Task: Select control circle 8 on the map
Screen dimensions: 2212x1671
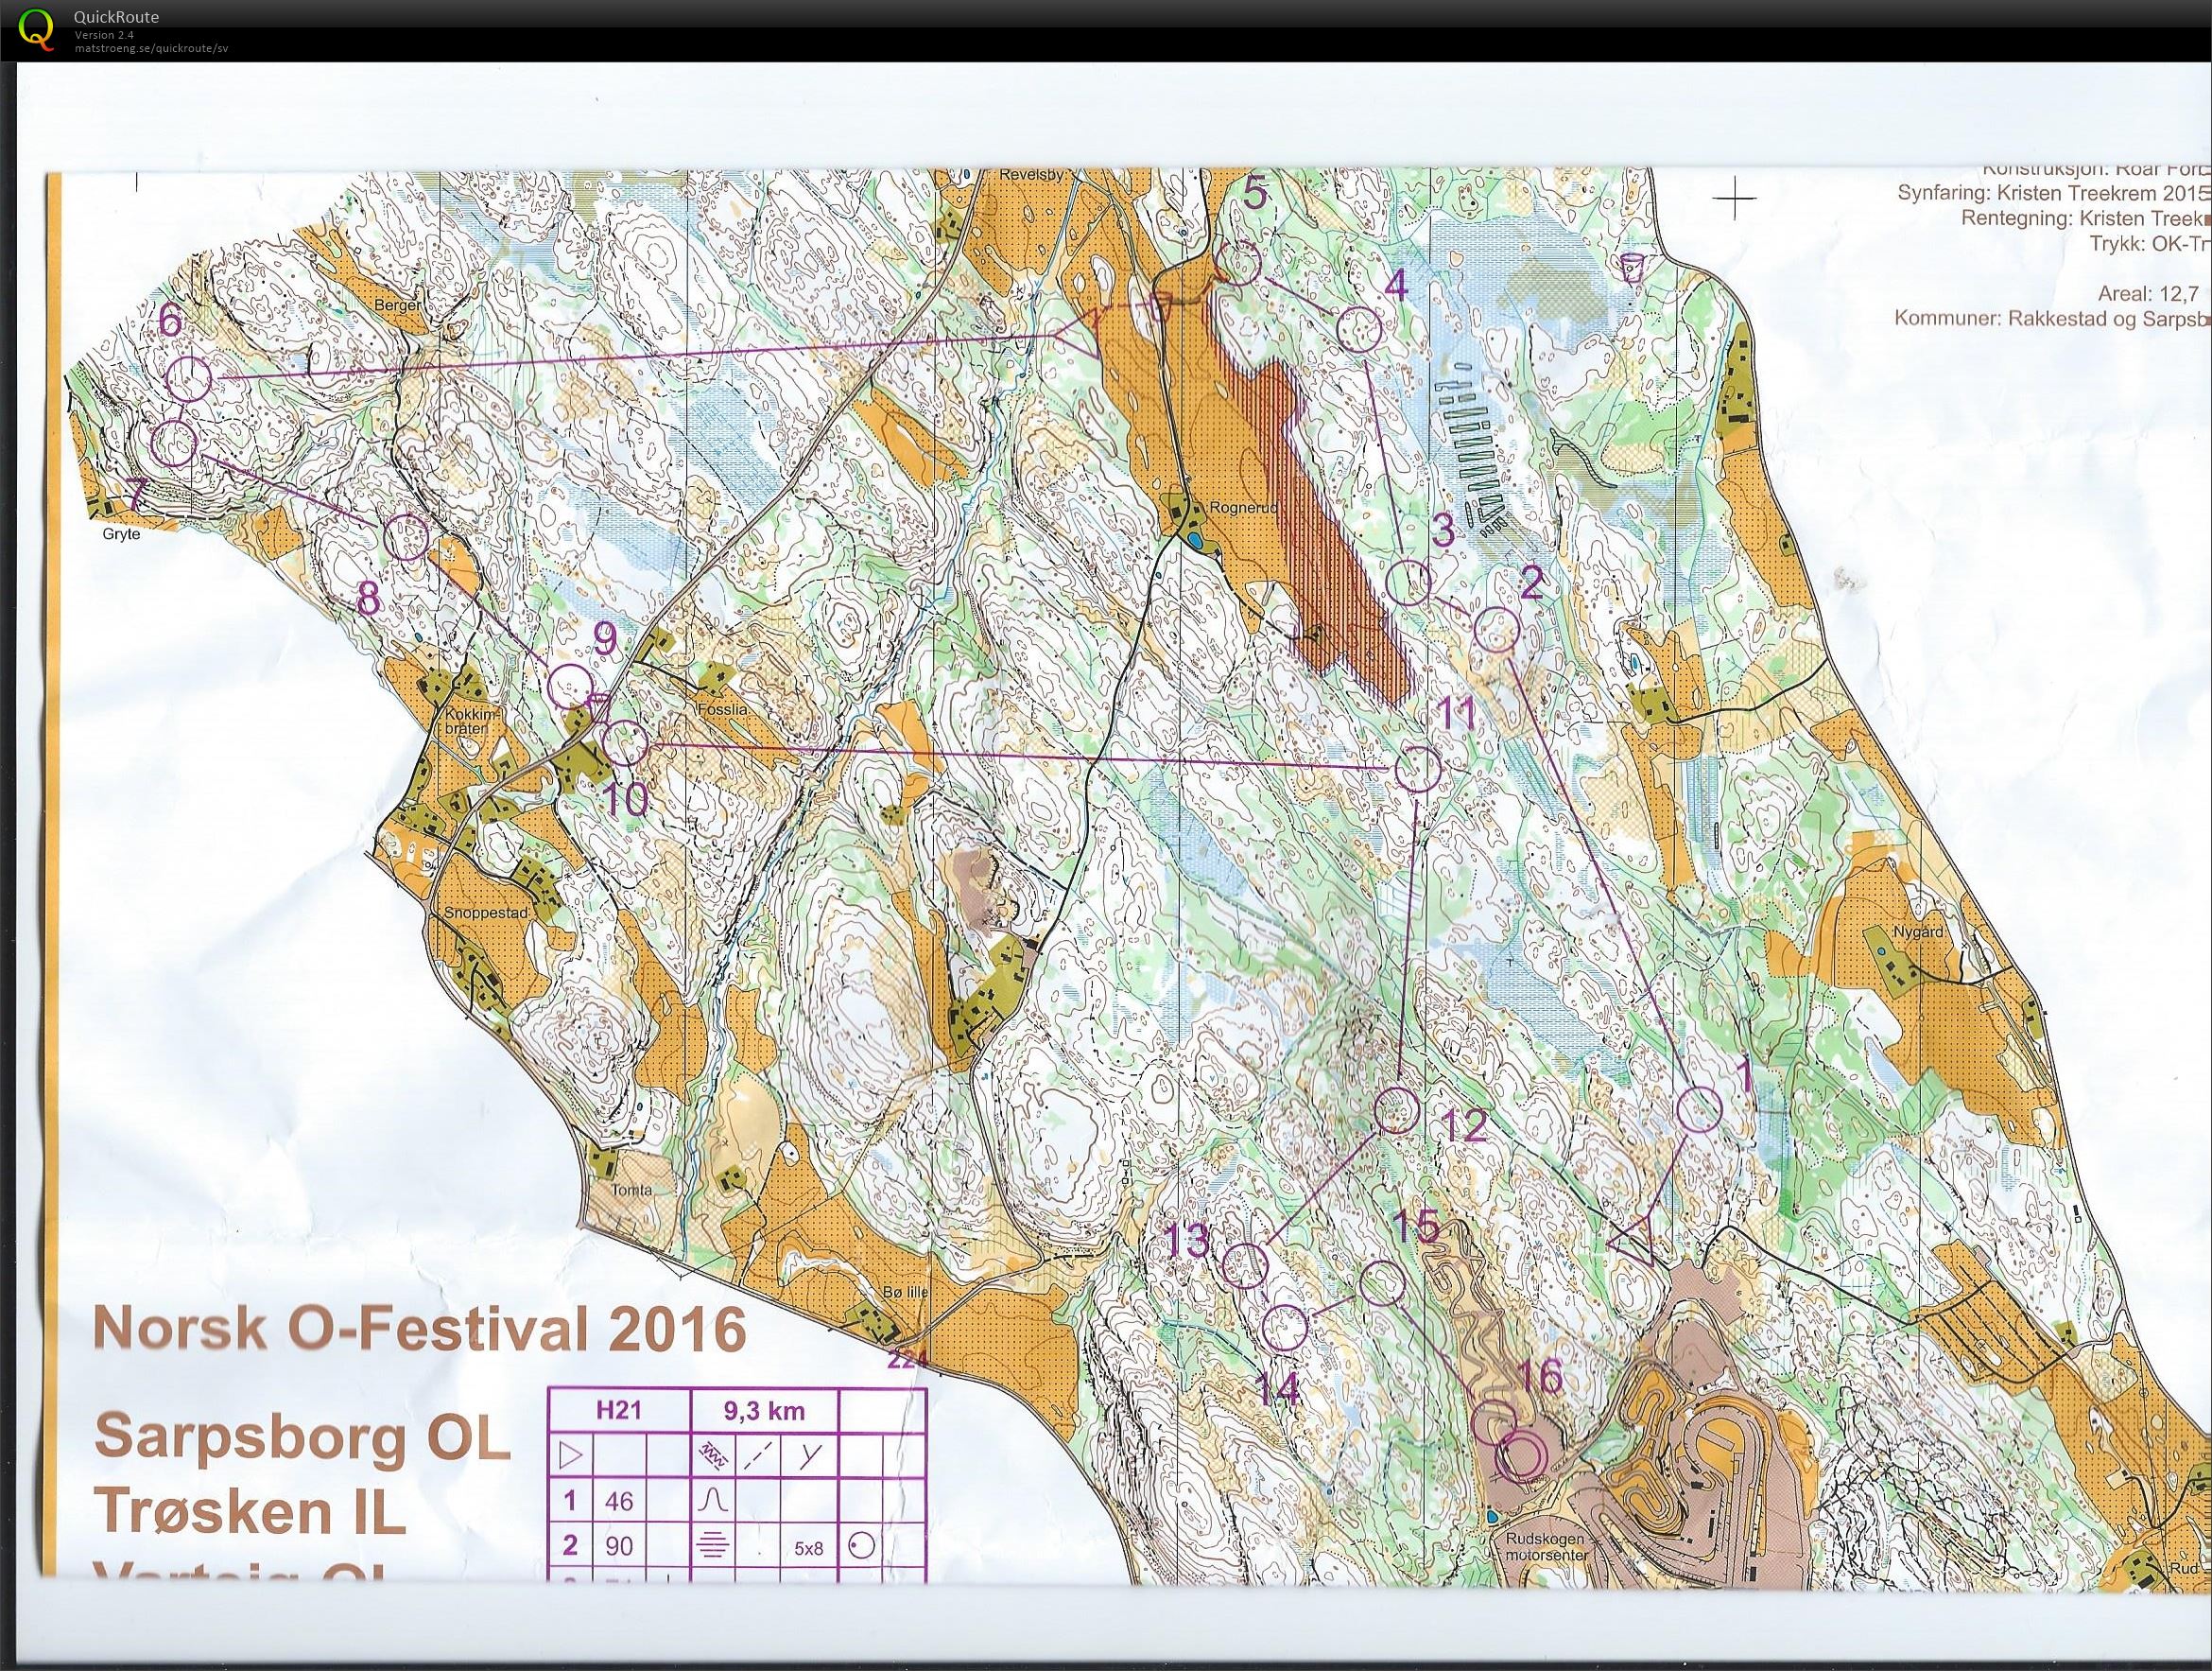Action: pyautogui.click(x=407, y=537)
